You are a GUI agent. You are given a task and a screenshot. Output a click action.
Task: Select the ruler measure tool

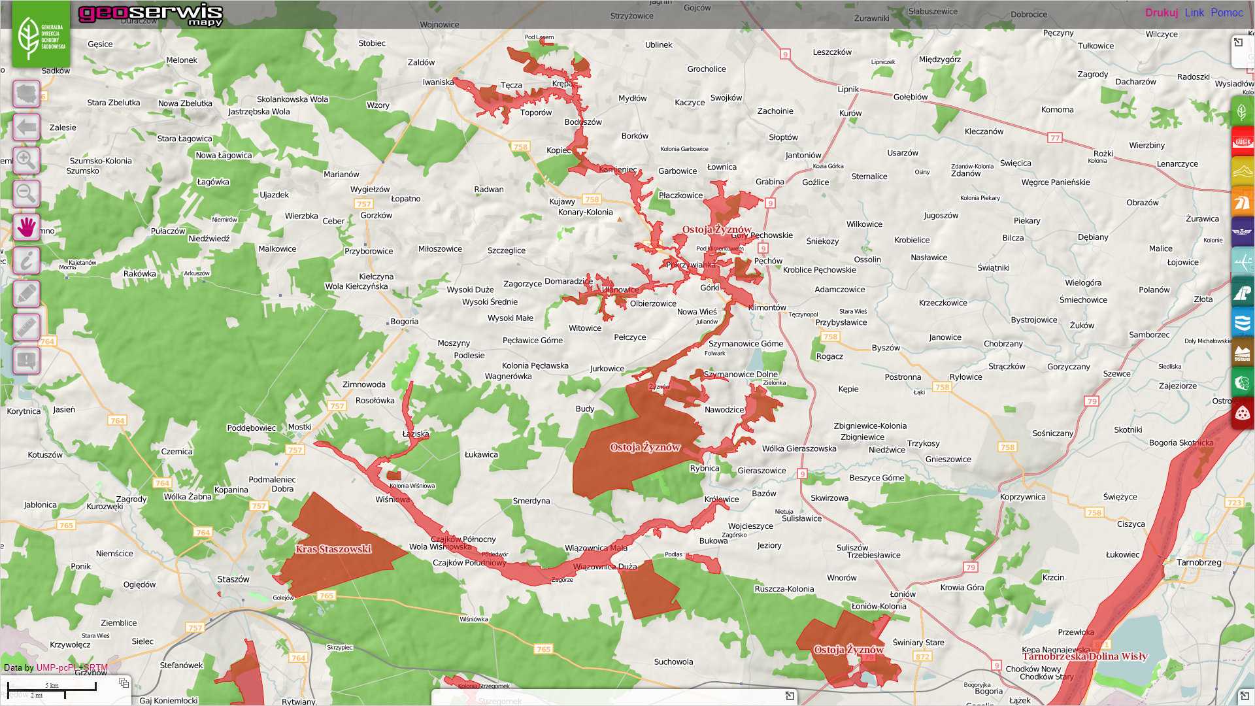(x=26, y=327)
